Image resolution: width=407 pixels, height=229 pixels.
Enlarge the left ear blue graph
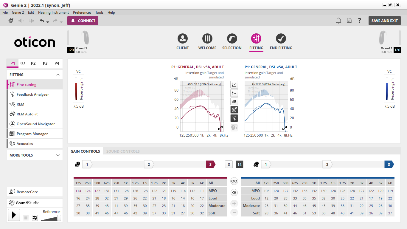(285, 128)
